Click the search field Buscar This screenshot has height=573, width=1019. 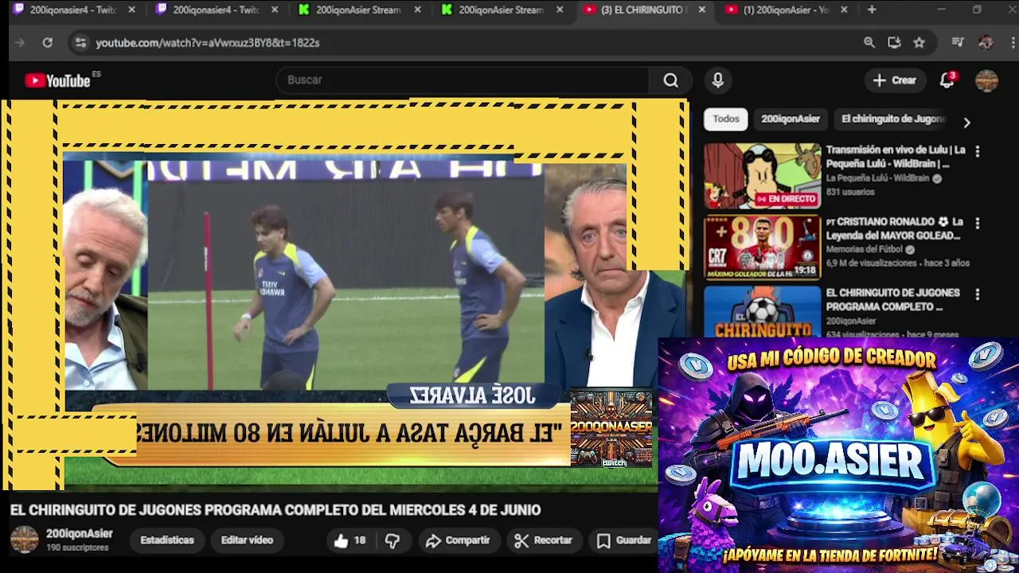coord(462,80)
